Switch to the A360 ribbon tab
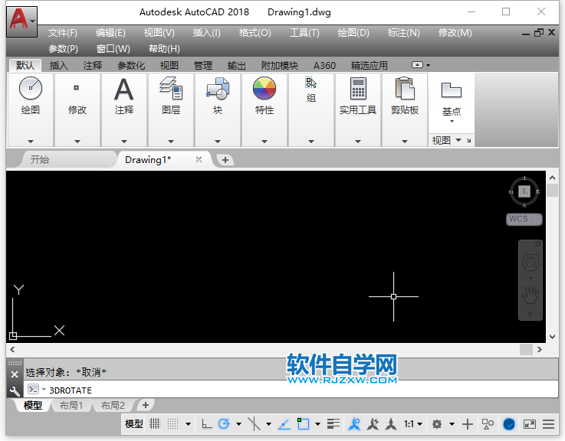This screenshot has width=565, height=441. click(324, 66)
